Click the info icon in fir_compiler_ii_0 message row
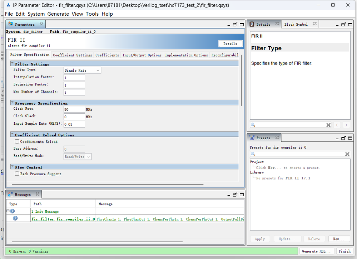This screenshot has width=357, height=259. 15,218
